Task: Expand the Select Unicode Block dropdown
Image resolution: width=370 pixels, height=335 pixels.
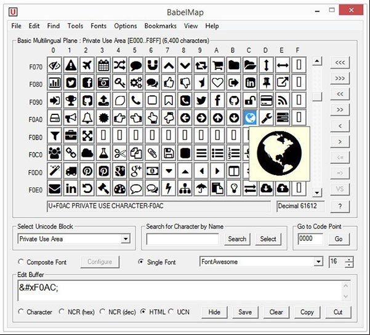Action: tap(126, 239)
